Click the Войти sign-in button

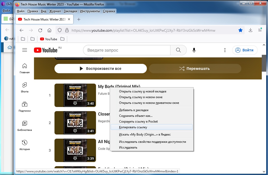click(x=245, y=50)
